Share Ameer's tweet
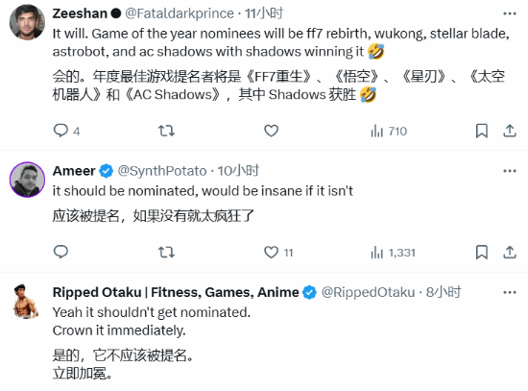 point(510,252)
